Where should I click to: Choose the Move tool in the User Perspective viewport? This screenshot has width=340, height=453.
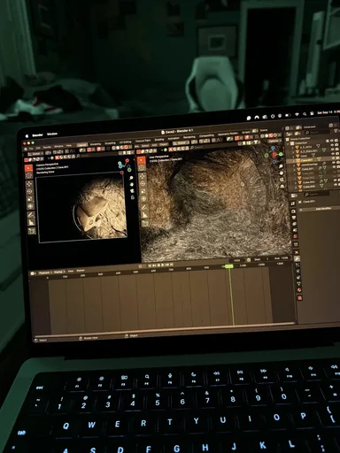coord(143,176)
